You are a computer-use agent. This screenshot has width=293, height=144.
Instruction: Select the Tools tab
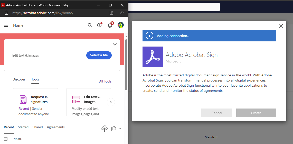[x=35, y=79]
